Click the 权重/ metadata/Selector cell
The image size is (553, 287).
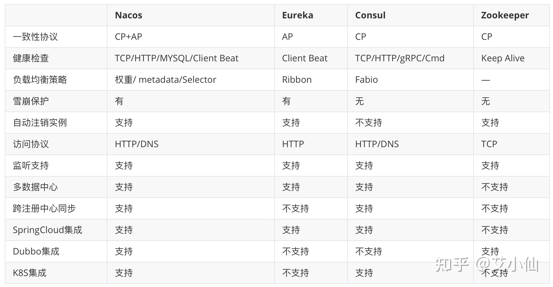tap(165, 80)
